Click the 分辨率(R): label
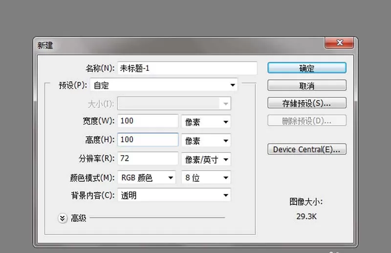Image resolution: width=391 pixels, height=253 pixels. (96, 159)
